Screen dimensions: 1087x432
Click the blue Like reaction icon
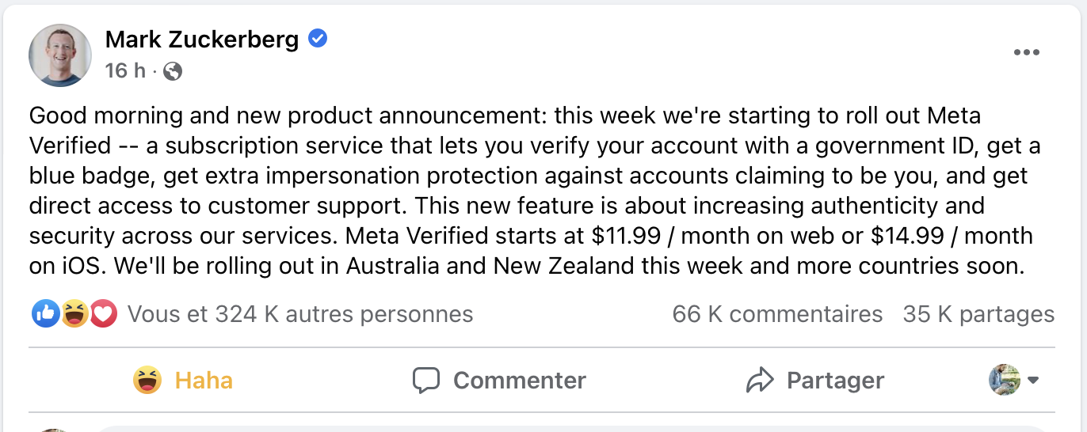pos(45,314)
